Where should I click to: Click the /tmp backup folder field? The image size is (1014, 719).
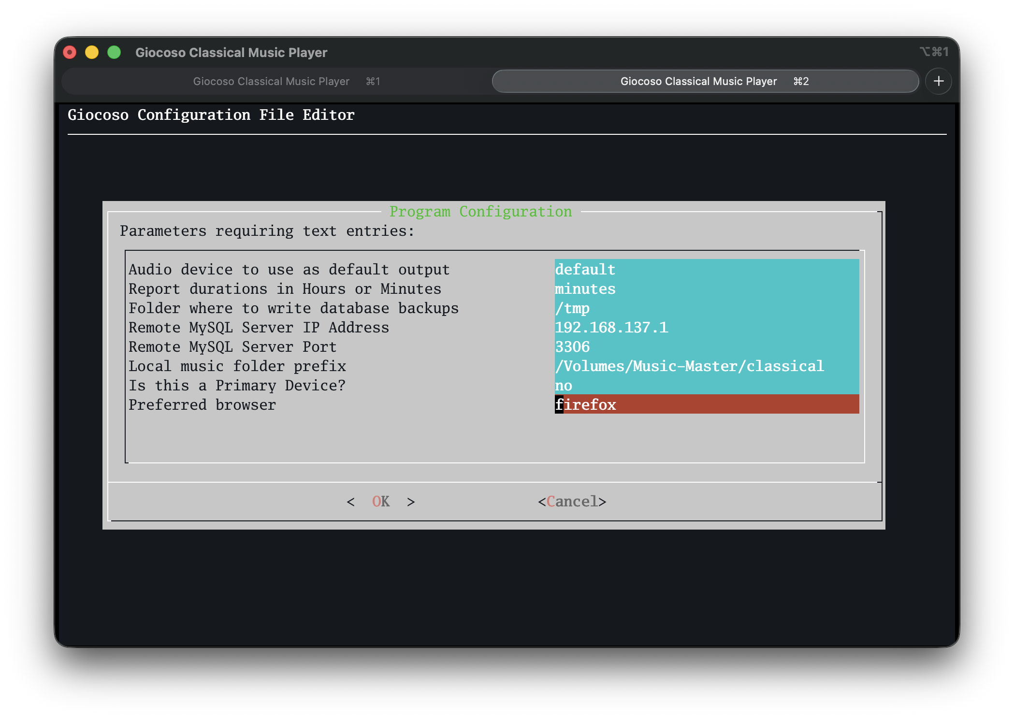point(706,308)
